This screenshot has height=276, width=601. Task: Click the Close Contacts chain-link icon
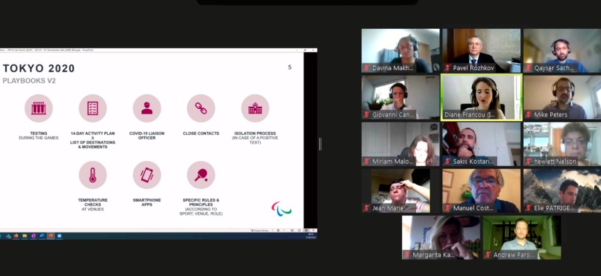pyautogui.click(x=201, y=108)
